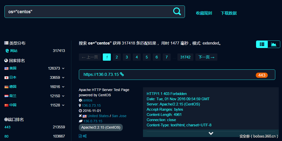Click the IE icon next to 网站
The image size is (282, 141).
pos(7,51)
